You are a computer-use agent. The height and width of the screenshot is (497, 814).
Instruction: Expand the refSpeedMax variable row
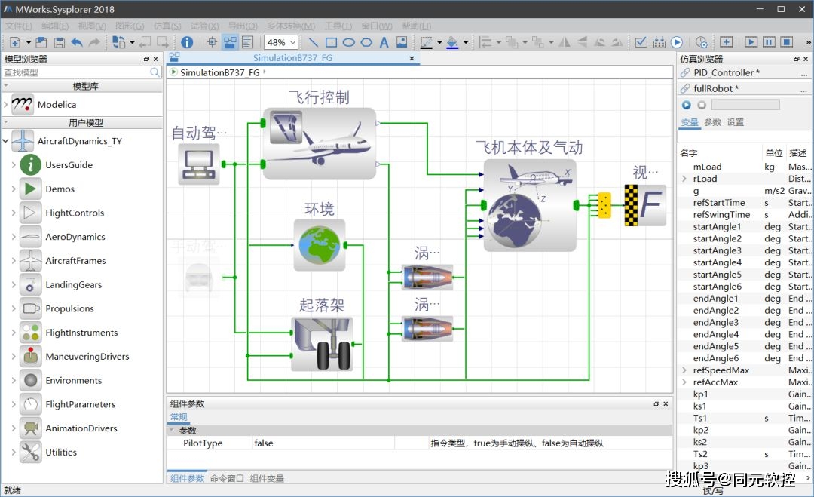(684, 370)
